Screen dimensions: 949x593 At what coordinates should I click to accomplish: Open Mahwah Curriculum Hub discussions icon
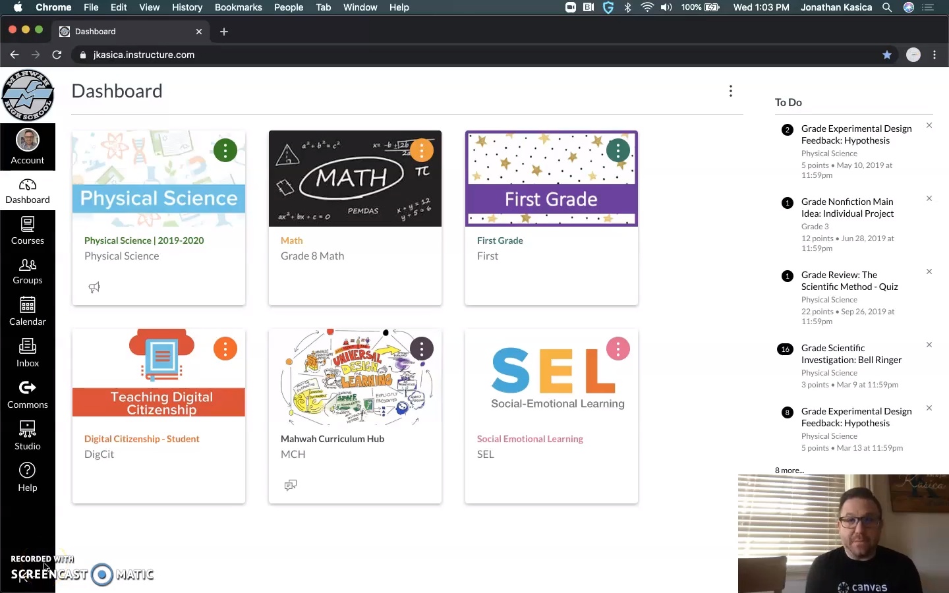(290, 486)
